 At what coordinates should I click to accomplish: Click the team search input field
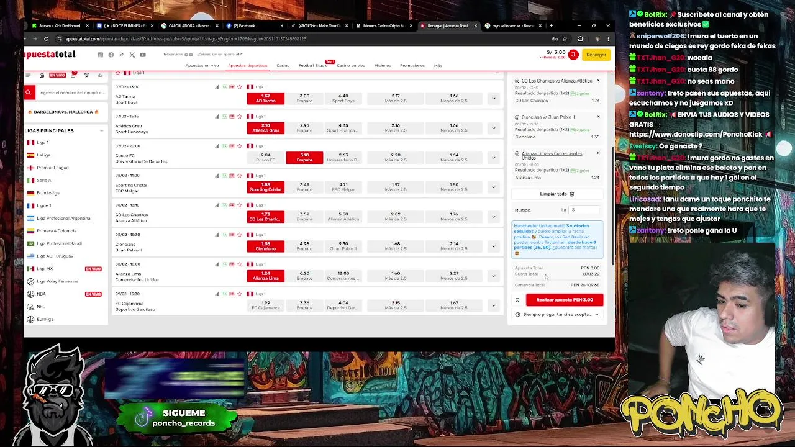[x=71, y=93]
